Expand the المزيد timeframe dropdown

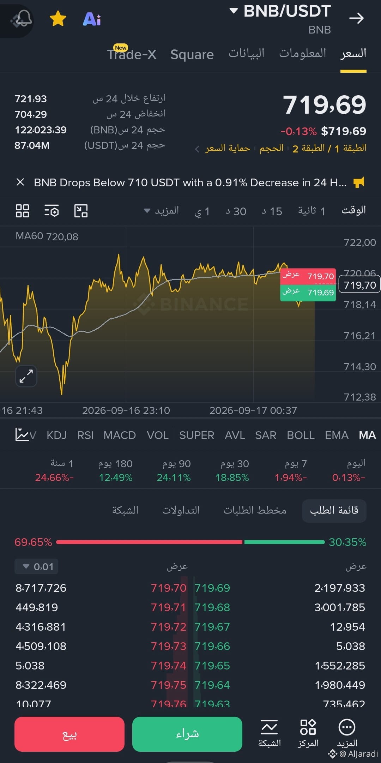[161, 211]
